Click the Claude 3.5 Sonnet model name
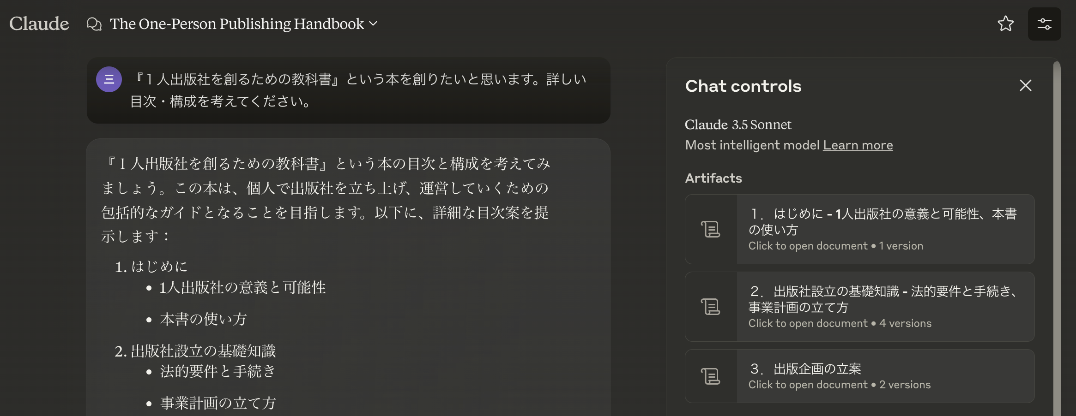This screenshot has width=1076, height=416. point(737,125)
